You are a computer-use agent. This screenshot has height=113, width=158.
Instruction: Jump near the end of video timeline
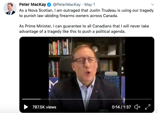coord(149,99)
